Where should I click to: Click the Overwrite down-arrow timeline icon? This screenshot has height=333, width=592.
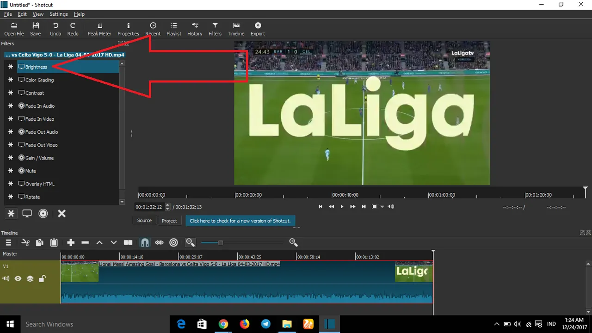coord(114,242)
